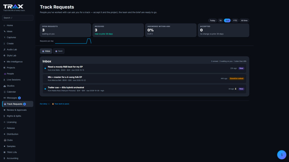
Task: Click the Accounting dollar icon
Action: (x=5, y=158)
